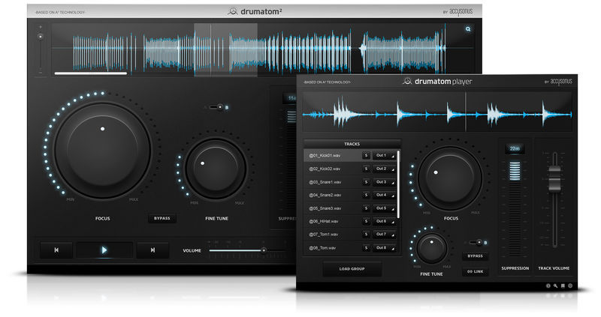Select the @02_Kick02.wav track row

click(x=351, y=169)
